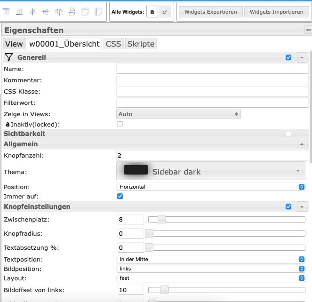Click the Textabsetzung % slider handle
This screenshot has height=302, width=312.
[x=149, y=247]
